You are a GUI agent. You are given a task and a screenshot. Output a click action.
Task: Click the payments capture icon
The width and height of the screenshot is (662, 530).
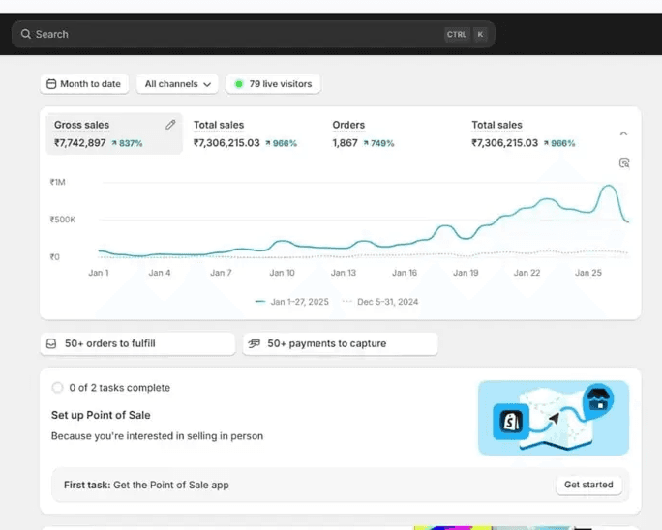(x=255, y=343)
